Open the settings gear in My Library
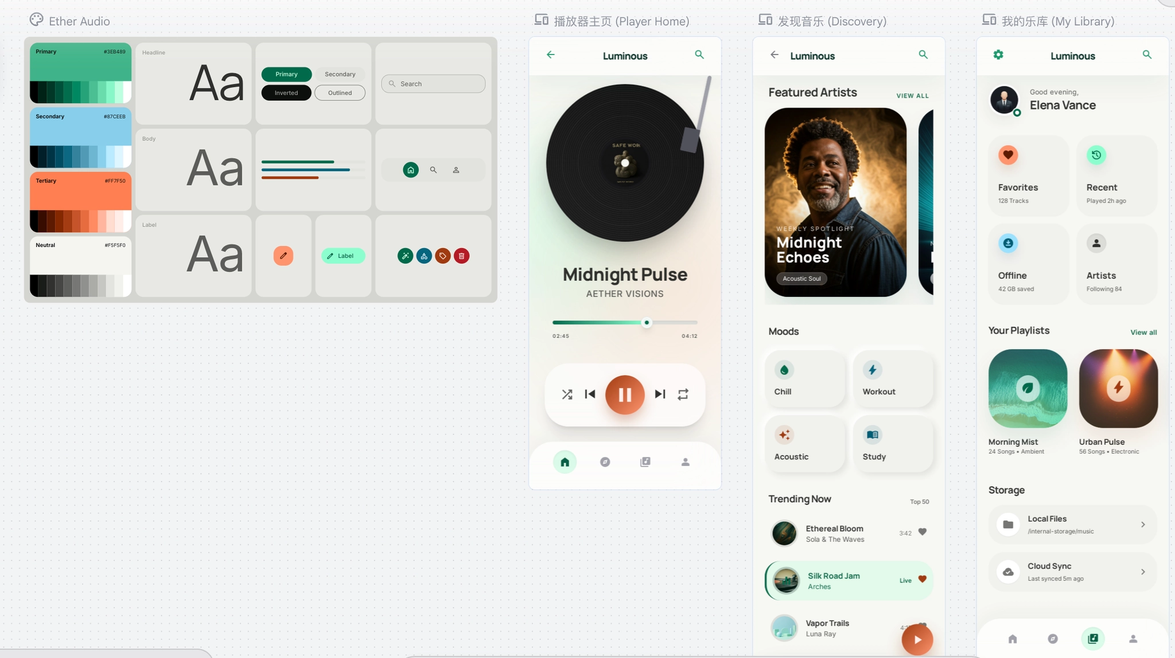Viewport: 1175px width, 658px height. 998,55
